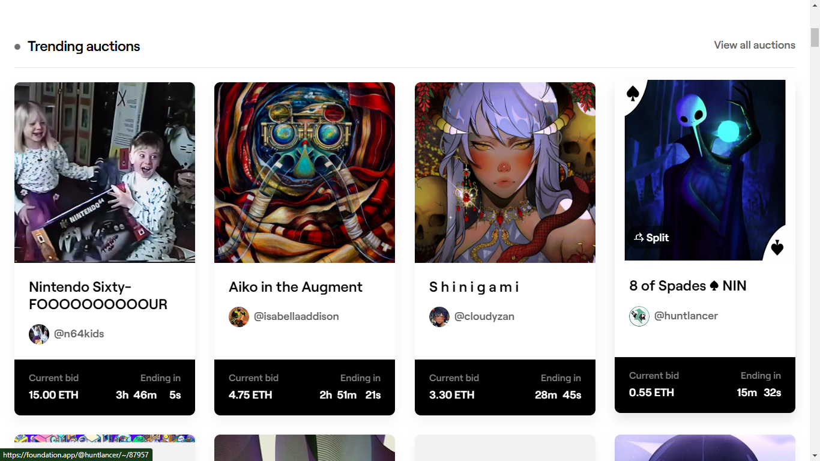
Task: Open the Shinigami artwork image
Action: coord(505,172)
